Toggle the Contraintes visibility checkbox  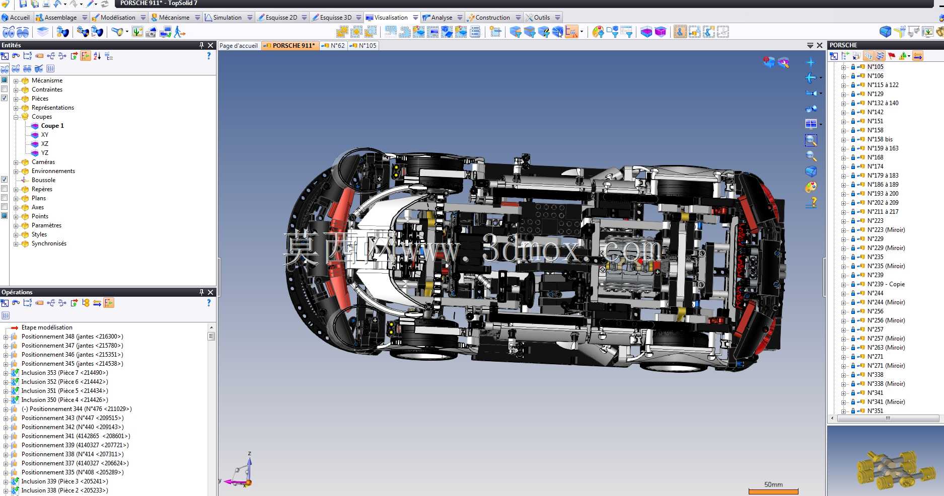pyautogui.click(x=5, y=89)
